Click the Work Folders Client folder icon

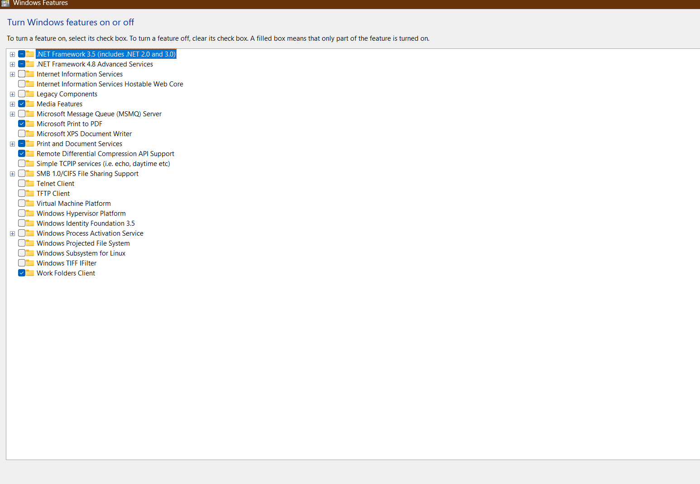[30, 273]
